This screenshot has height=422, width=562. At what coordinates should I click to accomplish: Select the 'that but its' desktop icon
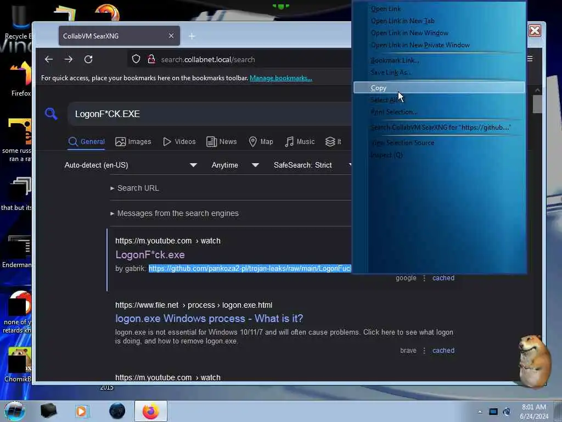pos(16,194)
